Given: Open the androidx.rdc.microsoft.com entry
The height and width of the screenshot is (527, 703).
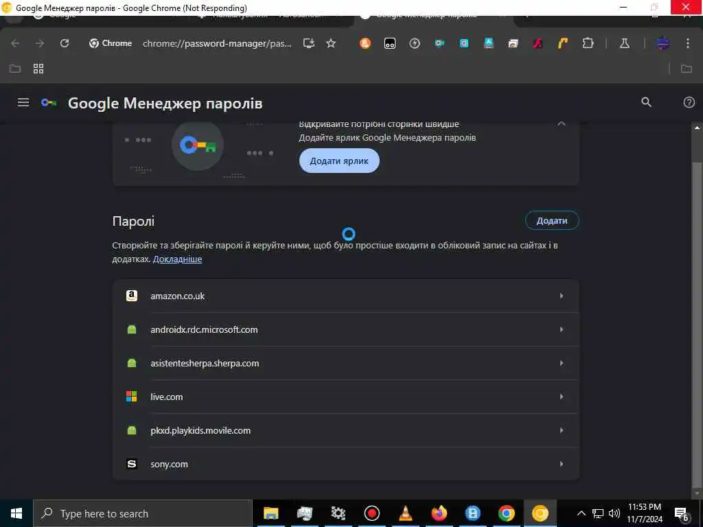Looking at the screenshot, I should click(x=346, y=329).
